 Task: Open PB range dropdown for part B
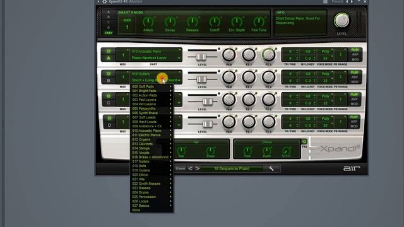341,77
